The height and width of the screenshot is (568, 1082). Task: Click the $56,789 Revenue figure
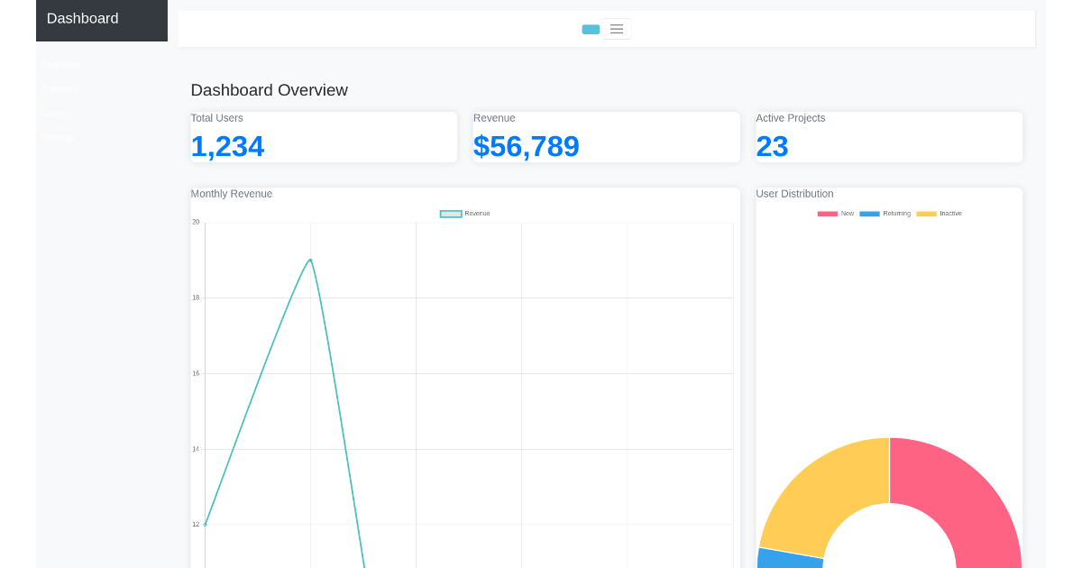[527, 146]
